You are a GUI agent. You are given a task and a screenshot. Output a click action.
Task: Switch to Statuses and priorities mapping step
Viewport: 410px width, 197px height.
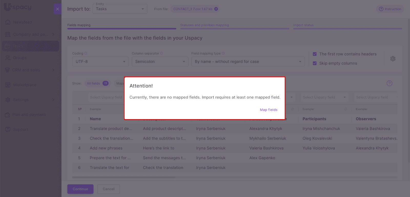pyautogui.click(x=204, y=25)
